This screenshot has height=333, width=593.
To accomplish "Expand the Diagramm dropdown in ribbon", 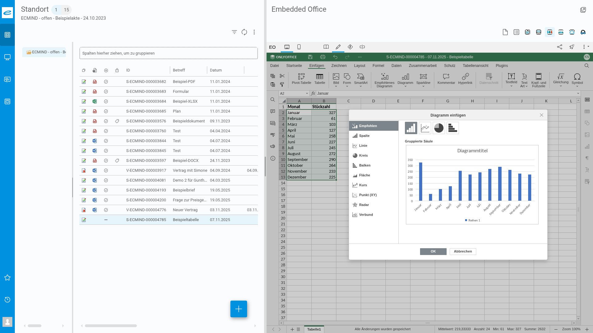I will [x=405, y=87].
